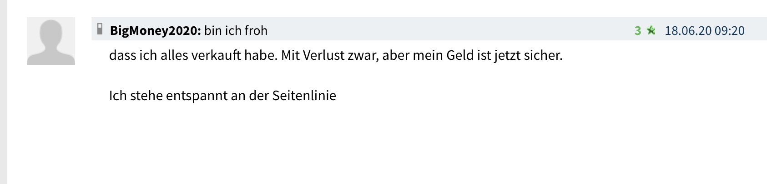Click the post timestamp 18.06.20 09:20
The image size is (767, 184).
704,31
